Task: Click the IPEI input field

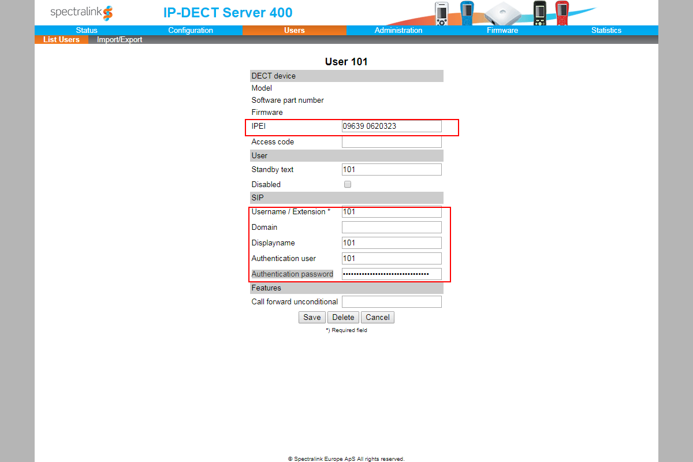Action: coord(392,126)
